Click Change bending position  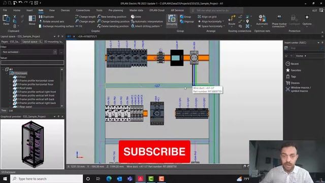click(113, 21)
